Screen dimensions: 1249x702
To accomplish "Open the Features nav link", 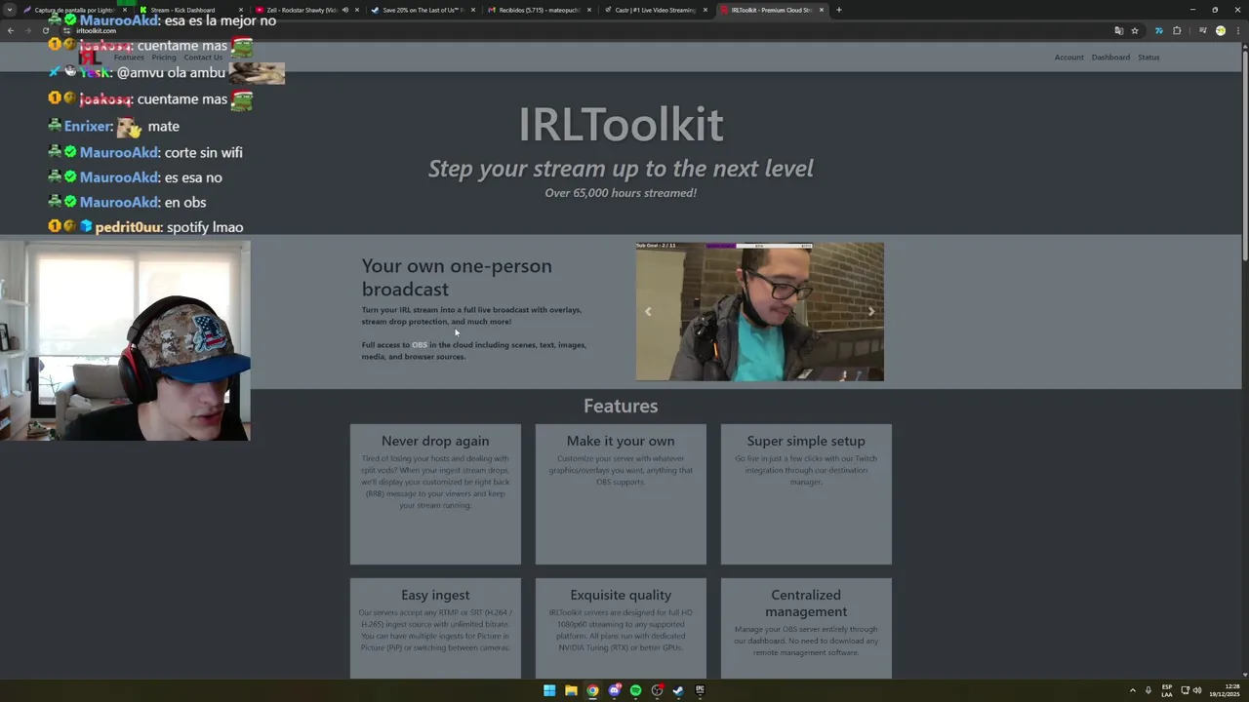I will point(129,58).
